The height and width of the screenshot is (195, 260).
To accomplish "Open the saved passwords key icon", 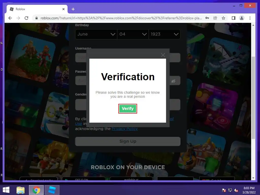I will 207,18.
